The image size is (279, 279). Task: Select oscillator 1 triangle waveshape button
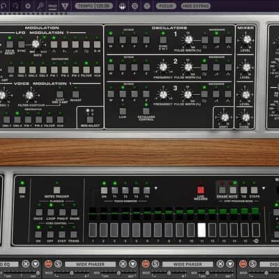(x=228, y=40)
